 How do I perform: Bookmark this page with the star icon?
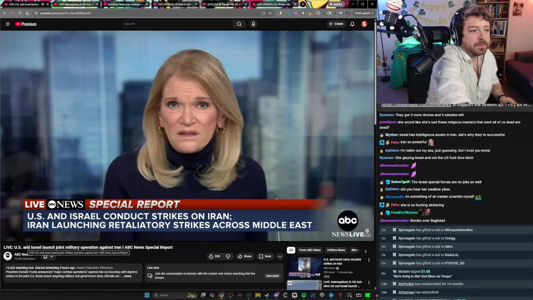[x=270, y=13]
